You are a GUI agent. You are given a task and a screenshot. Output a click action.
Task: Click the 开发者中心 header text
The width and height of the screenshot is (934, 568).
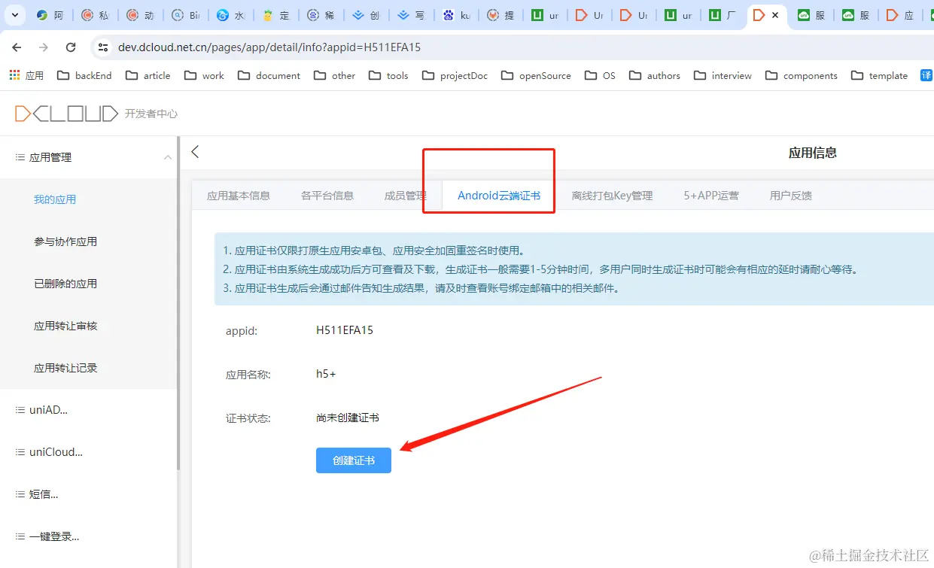(x=151, y=114)
